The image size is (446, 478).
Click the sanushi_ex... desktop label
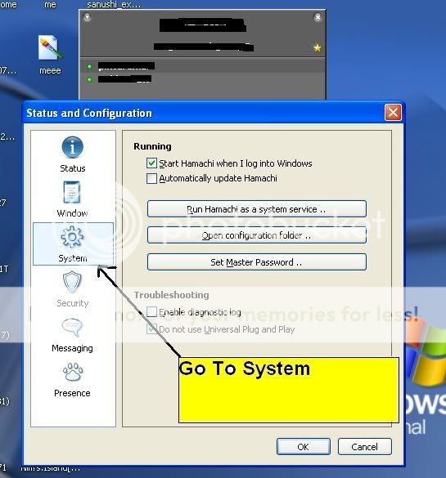[x=114, y=4]
